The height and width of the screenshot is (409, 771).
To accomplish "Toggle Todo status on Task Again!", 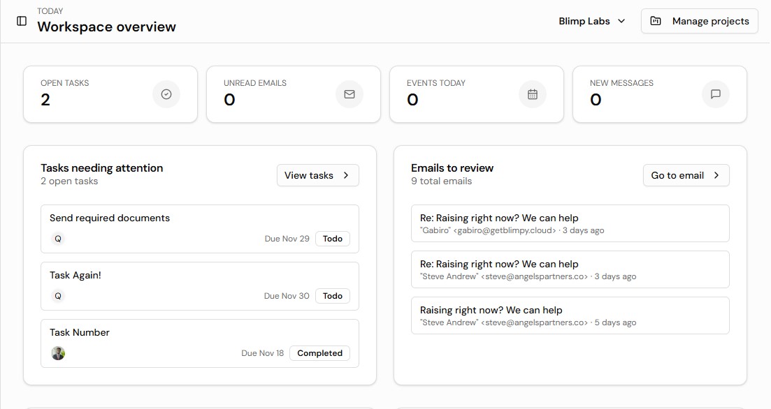I will tap(332, 295).
